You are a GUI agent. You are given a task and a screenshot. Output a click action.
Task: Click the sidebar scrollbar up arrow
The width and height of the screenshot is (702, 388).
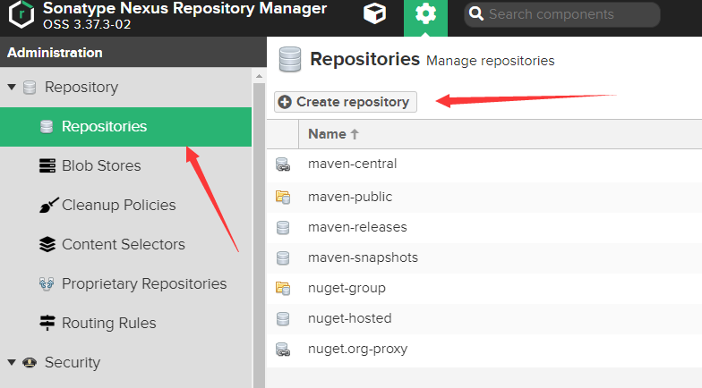(x=259, y=77)
